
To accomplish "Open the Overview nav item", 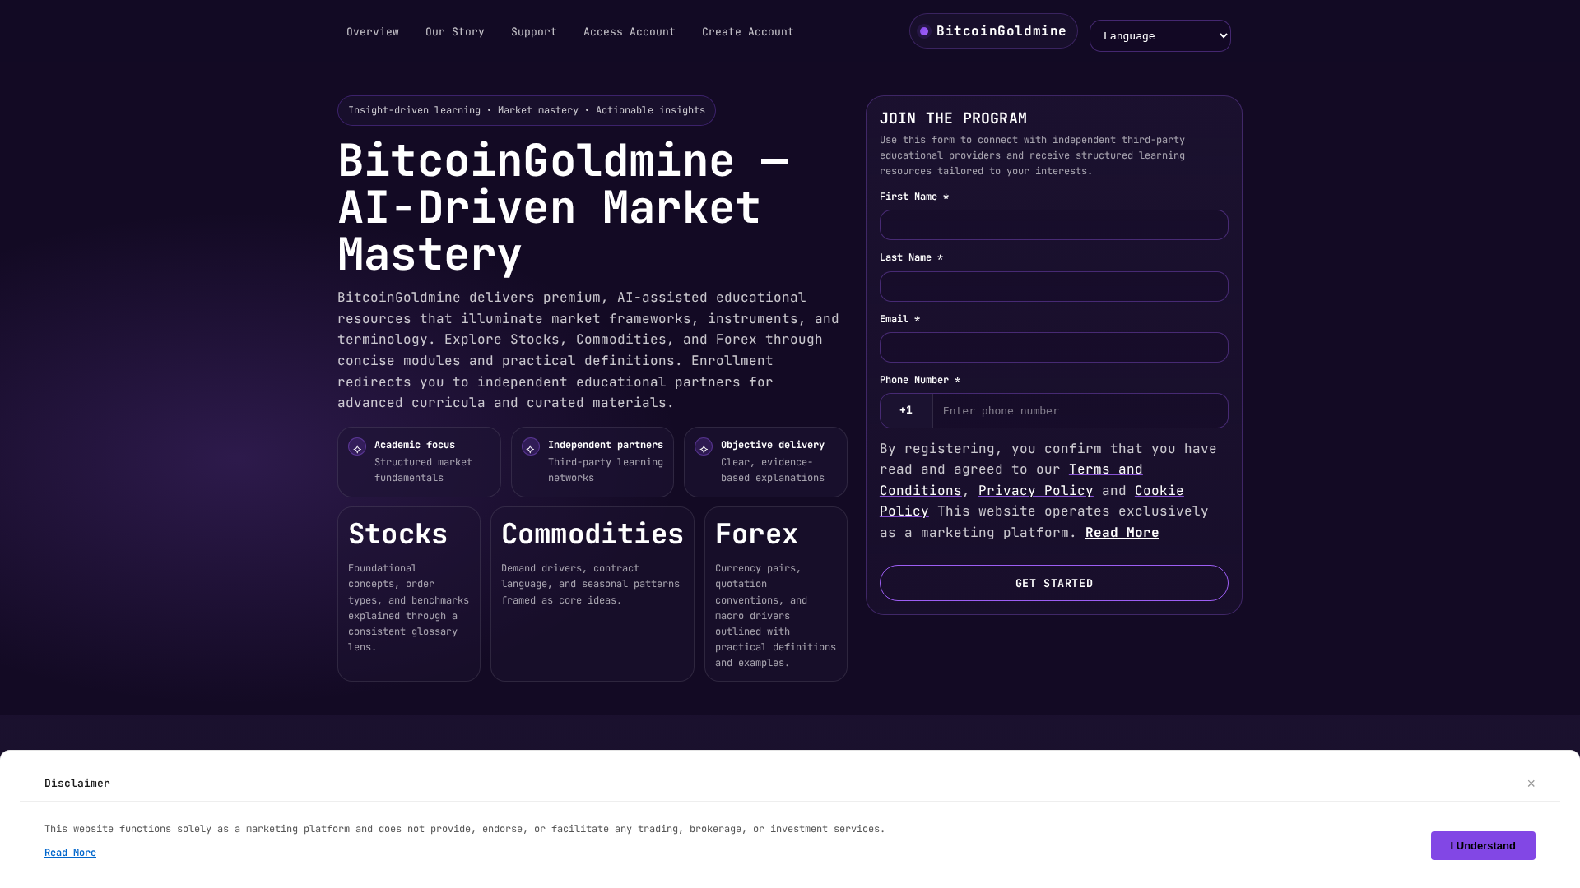I will 372,32.
